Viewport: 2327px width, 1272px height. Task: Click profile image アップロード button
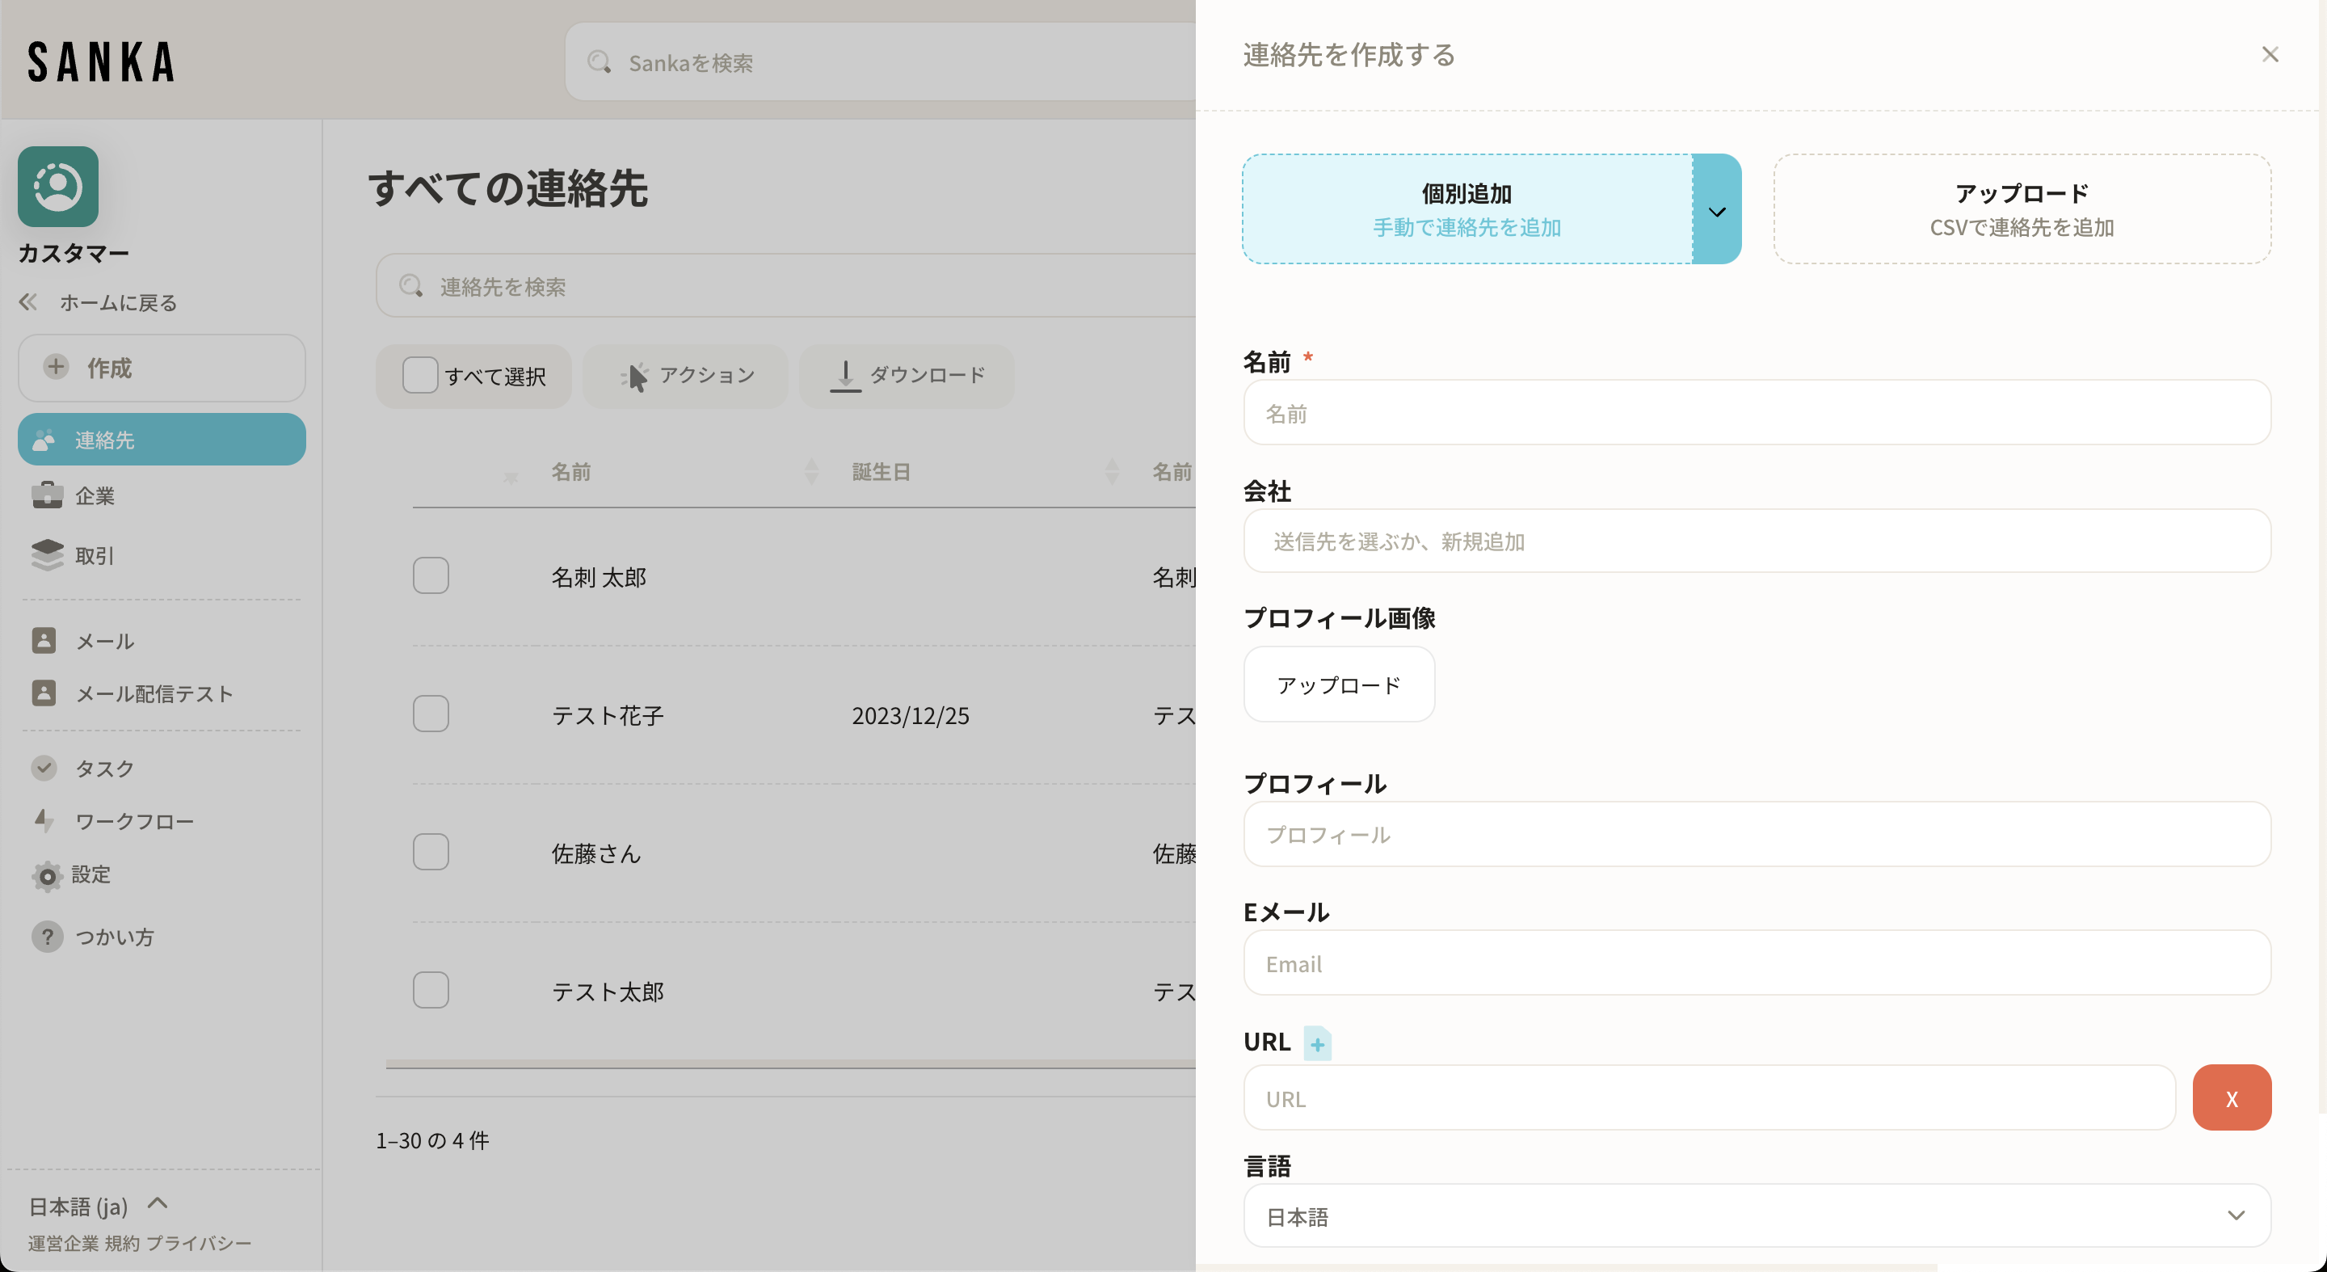tap(1339, 684)
